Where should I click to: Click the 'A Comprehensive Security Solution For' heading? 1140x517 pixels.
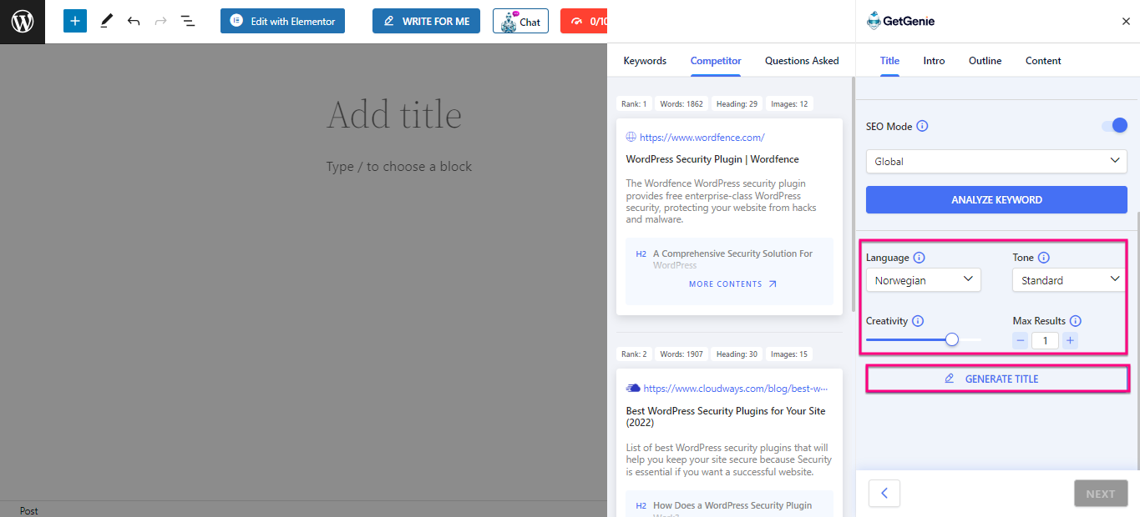click(732, 253)
